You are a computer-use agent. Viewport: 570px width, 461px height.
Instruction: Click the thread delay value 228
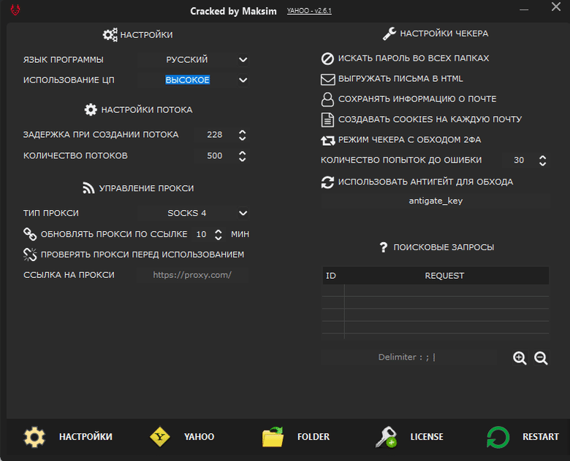coord(214,135)
